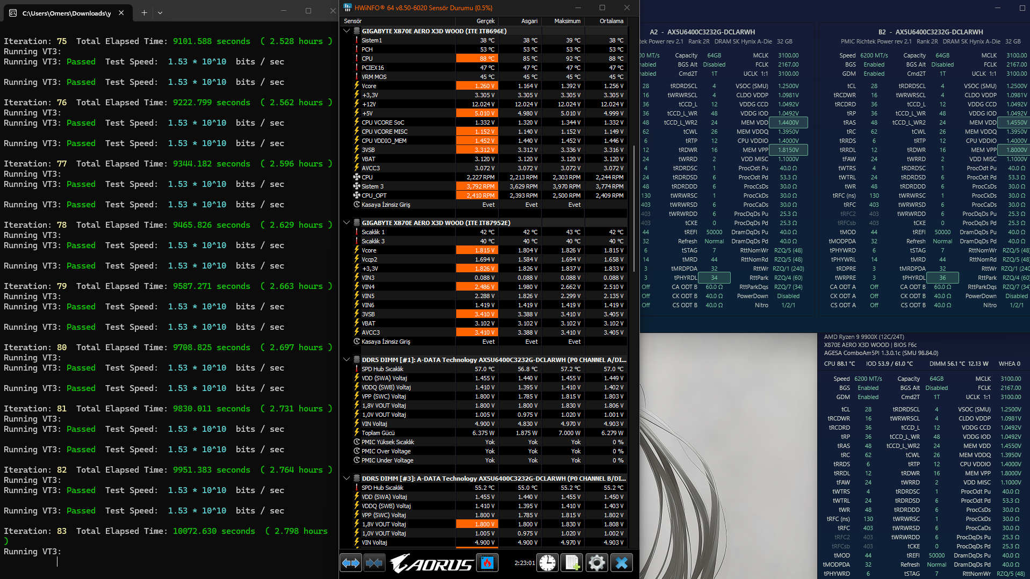Image resolution: width=1030 pixels, height=579 pixels.
Task: Open the terminal new-tab dropdown chevron
Action: click(160, 12)
